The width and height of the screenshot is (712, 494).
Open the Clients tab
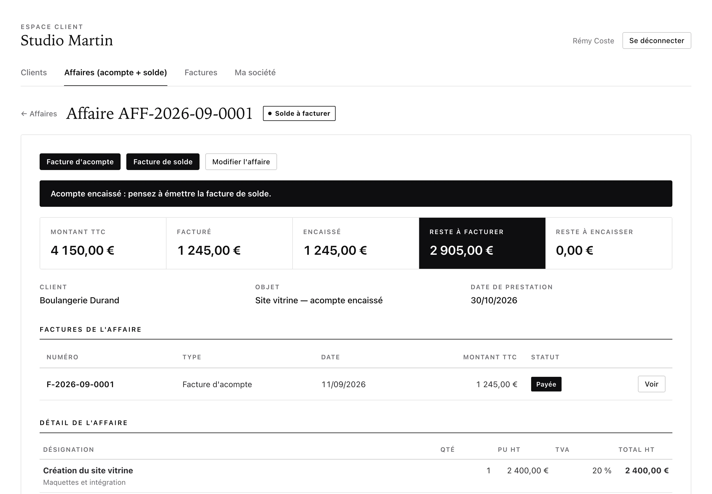tap(34, 72)
